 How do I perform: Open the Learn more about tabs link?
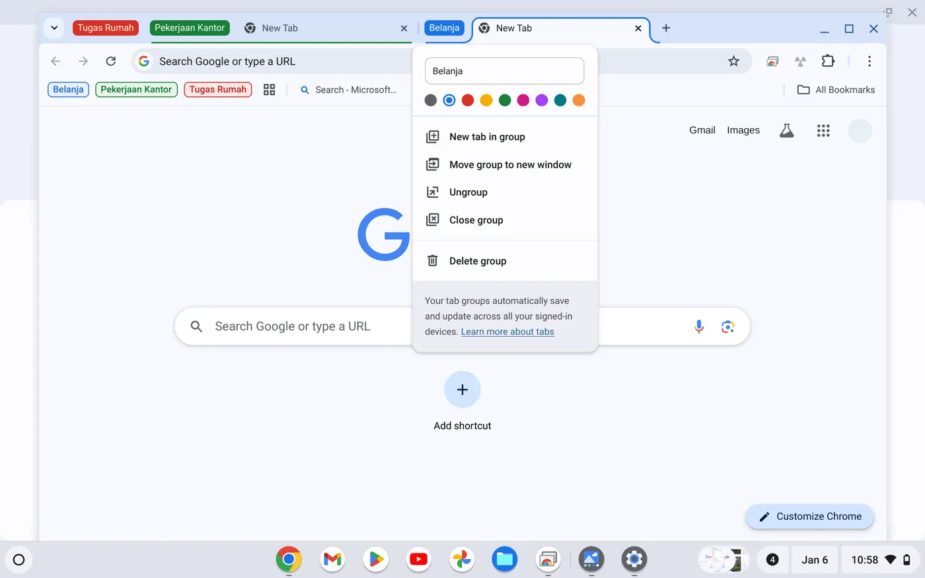[507, 332]
